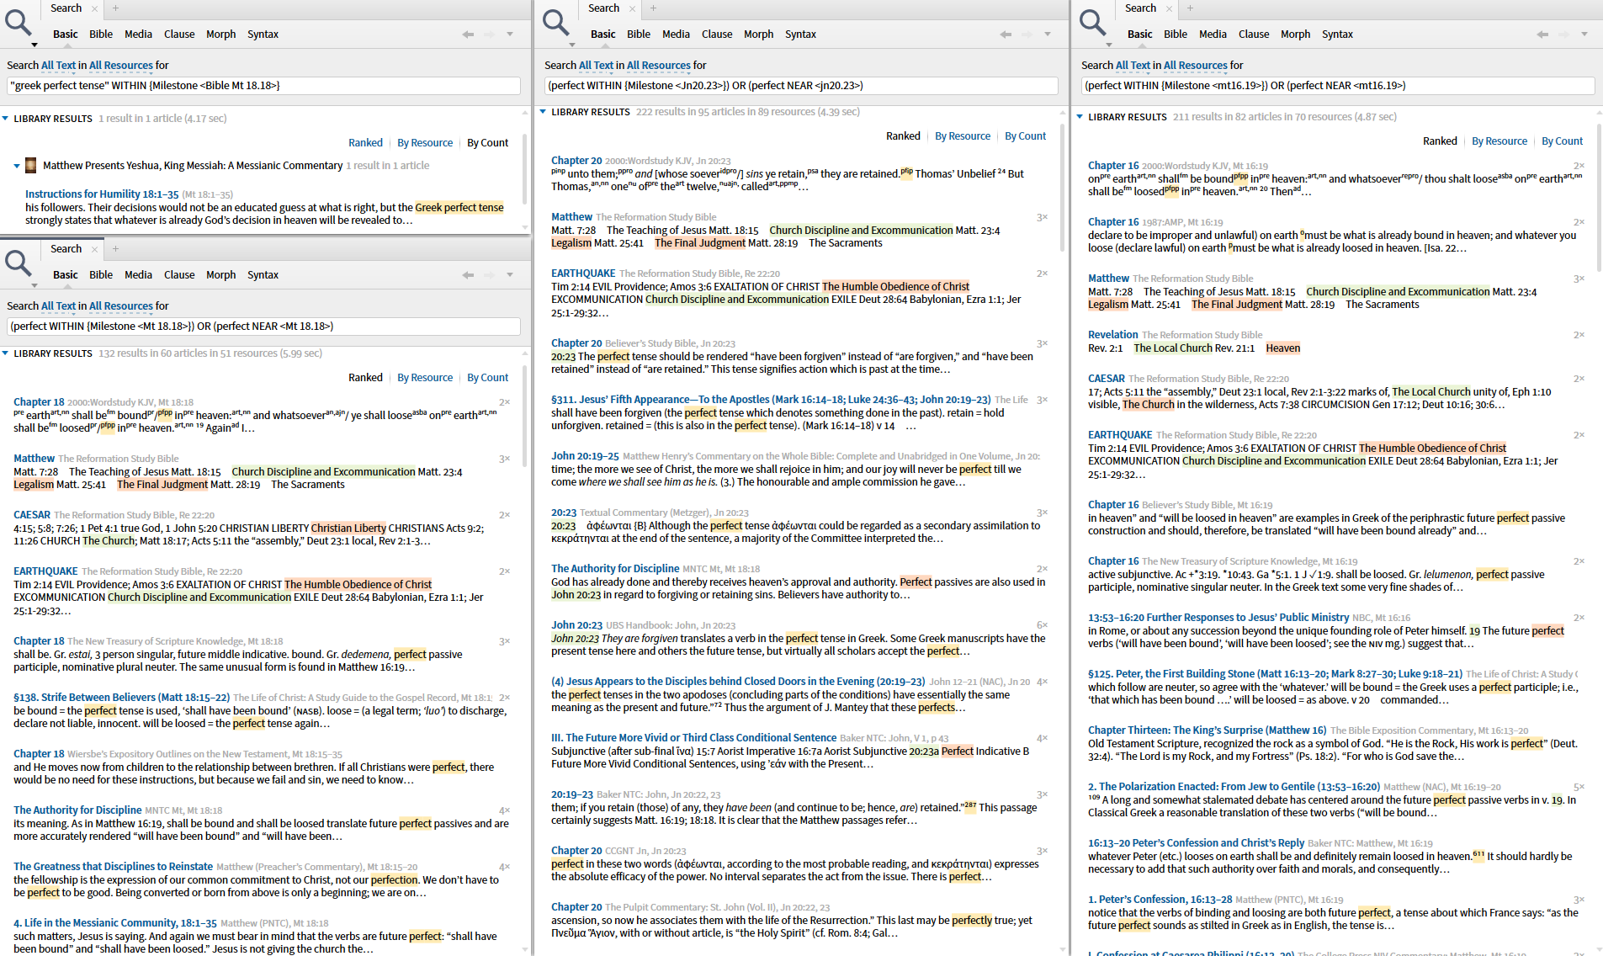Select Ranked view in the 1-result panel
The image size is (1603, 956).
[365, 143]
